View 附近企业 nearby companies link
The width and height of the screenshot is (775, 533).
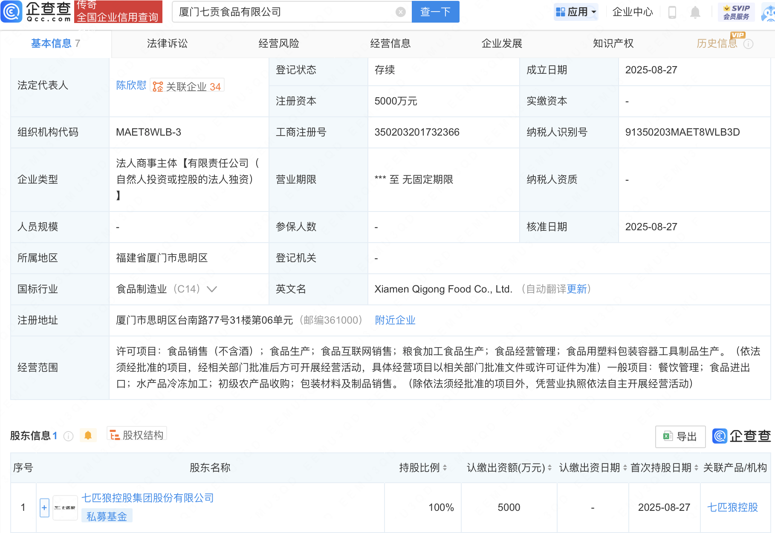[x=395, y=320]
